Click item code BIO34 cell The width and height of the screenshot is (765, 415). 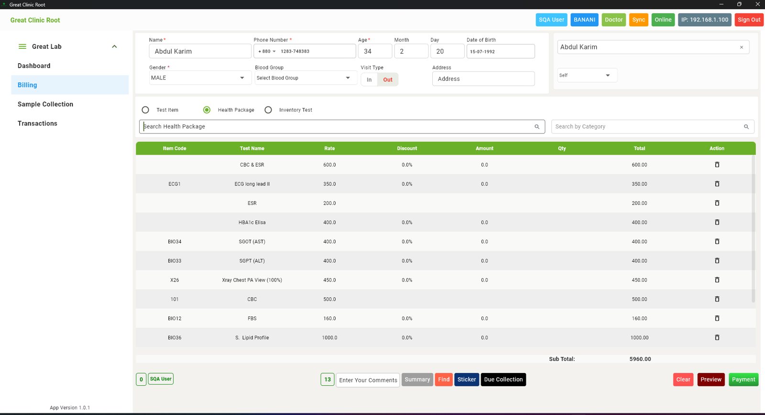(175, 242)
